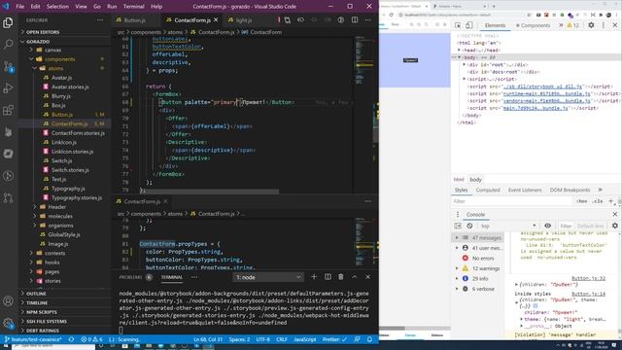Split the editor right
The height and width of the screenshot is (350, 622).
(x=355, y=19)
